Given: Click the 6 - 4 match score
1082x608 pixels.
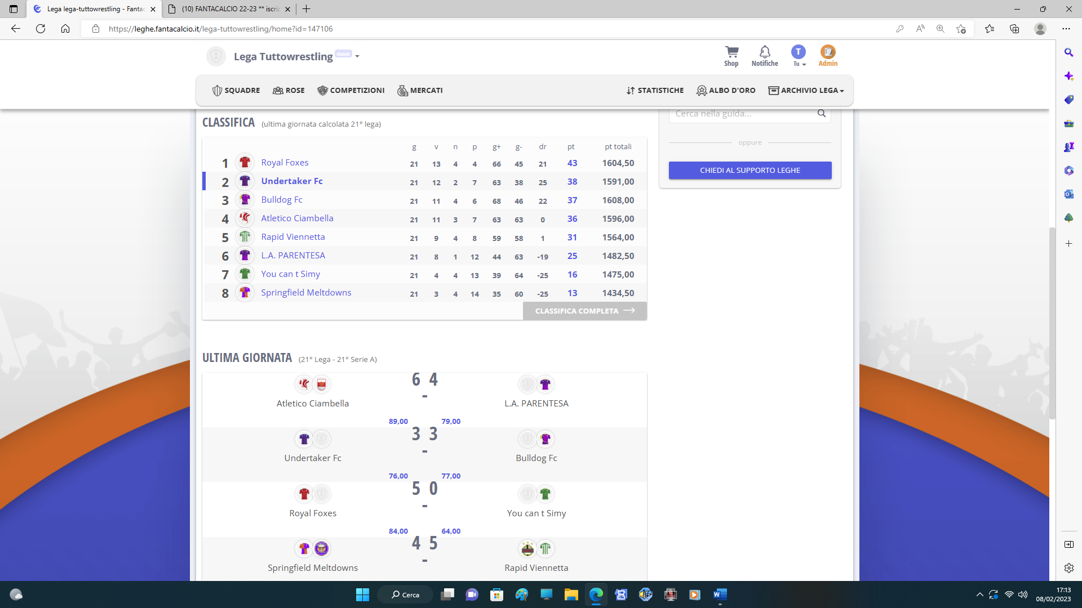Looking at the screenshot, I should point(424,385).
